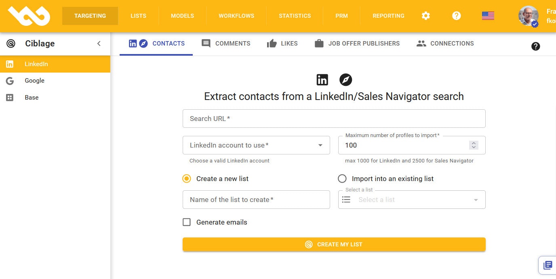The image size is (556, 279).
Task: Adjust maximum profiles number stepper
Action: click(474, 145)
